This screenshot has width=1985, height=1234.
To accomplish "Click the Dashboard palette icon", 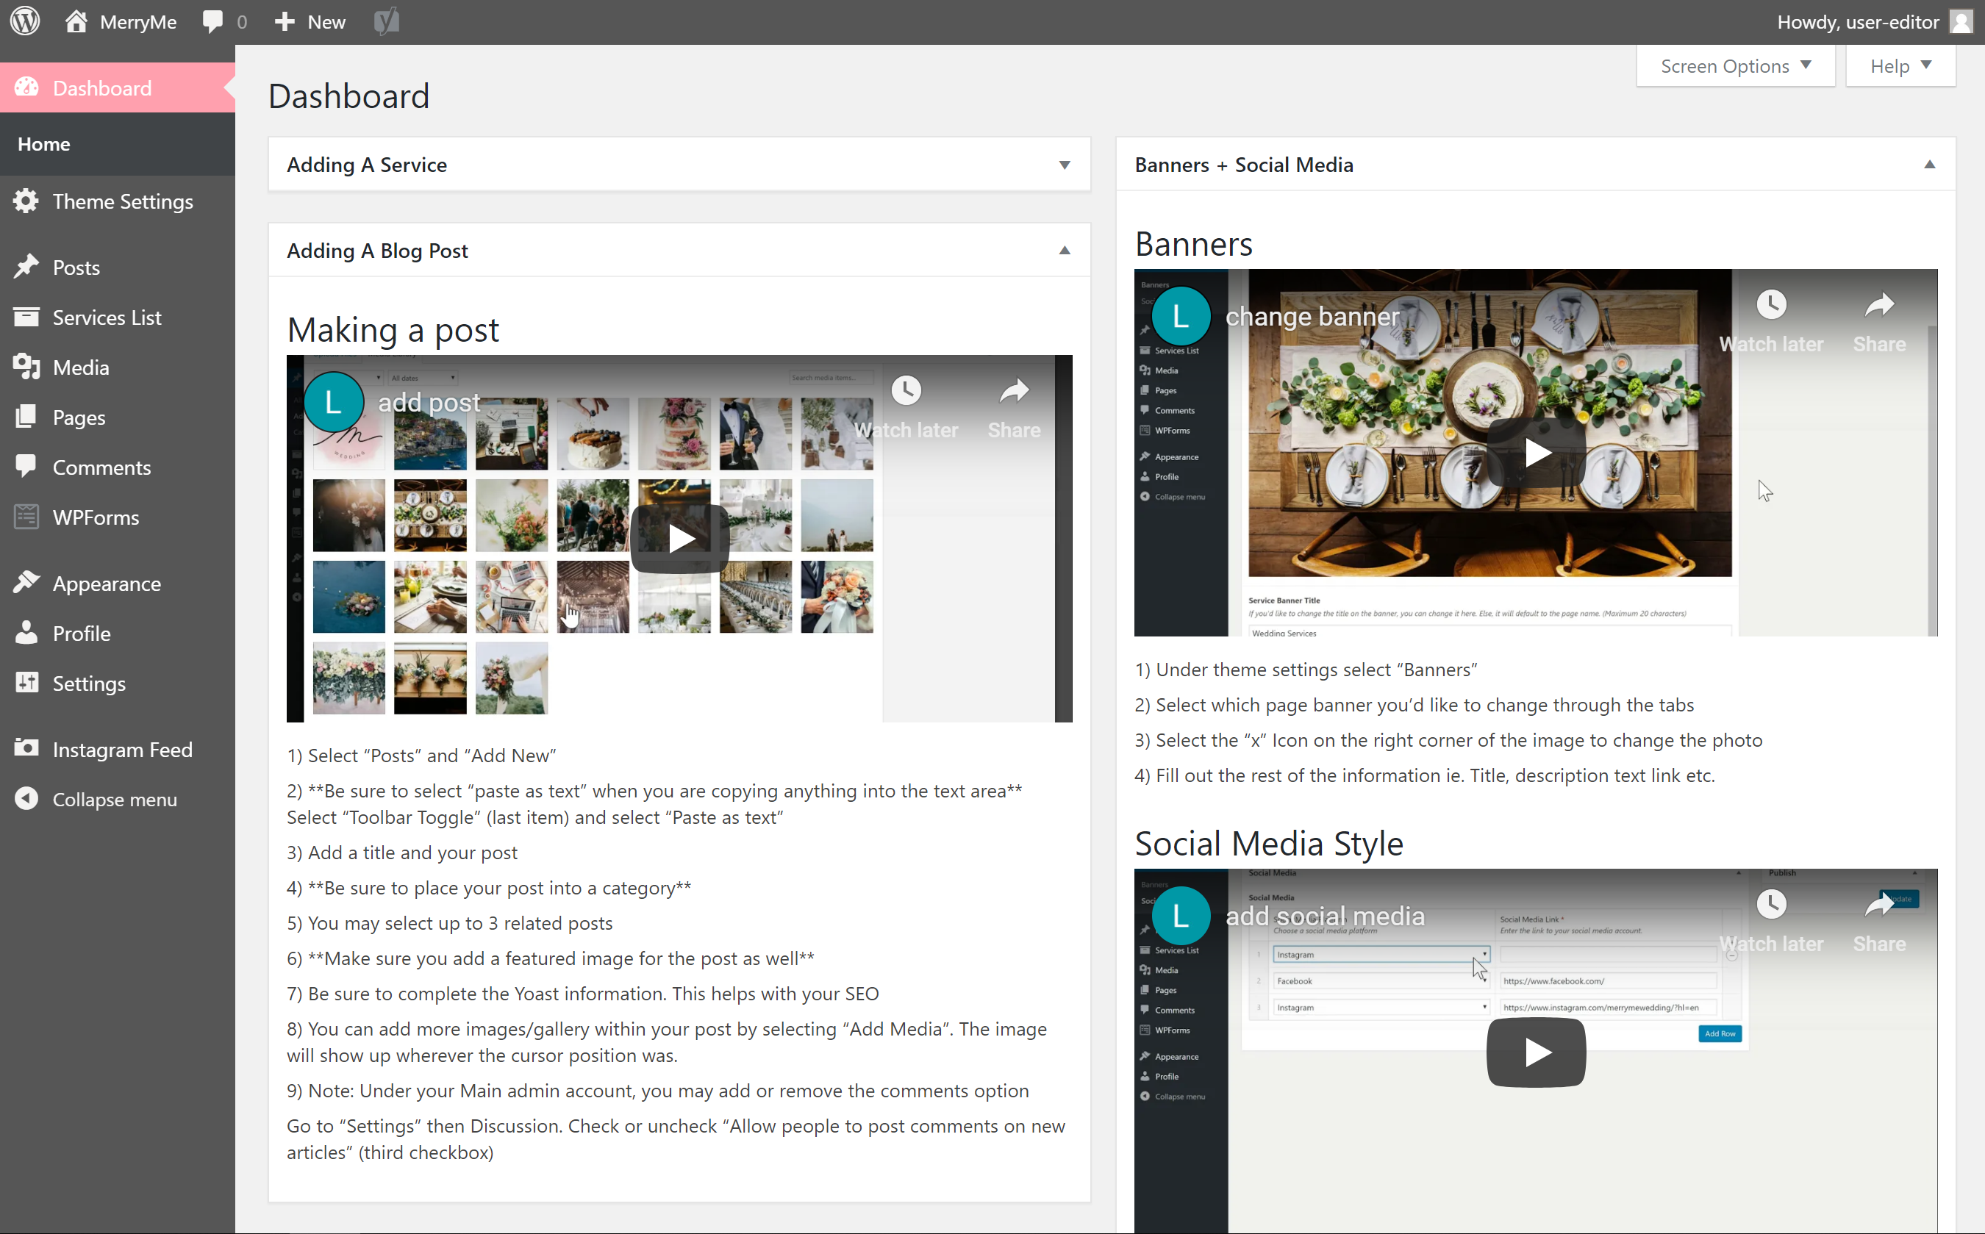I will (x=26, y=87).
